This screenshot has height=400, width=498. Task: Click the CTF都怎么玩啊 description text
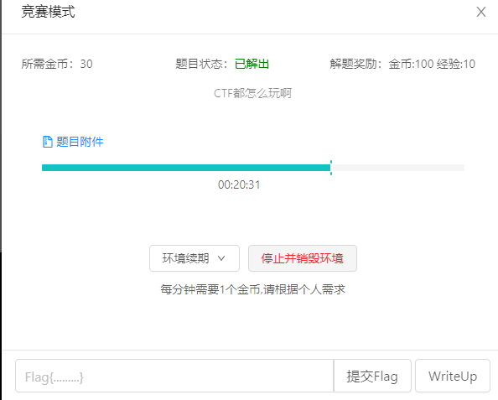[x=253, y=93]
